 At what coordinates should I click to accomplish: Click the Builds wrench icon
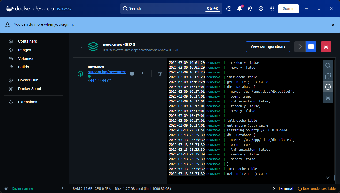(11, 67)
